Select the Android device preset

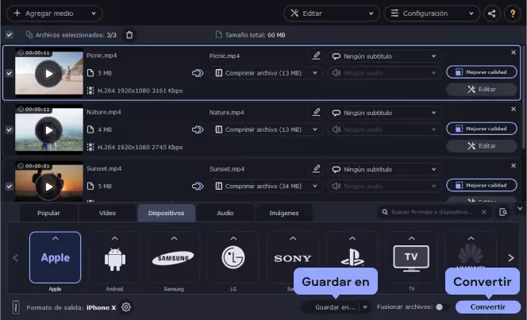tap(114, 257)
